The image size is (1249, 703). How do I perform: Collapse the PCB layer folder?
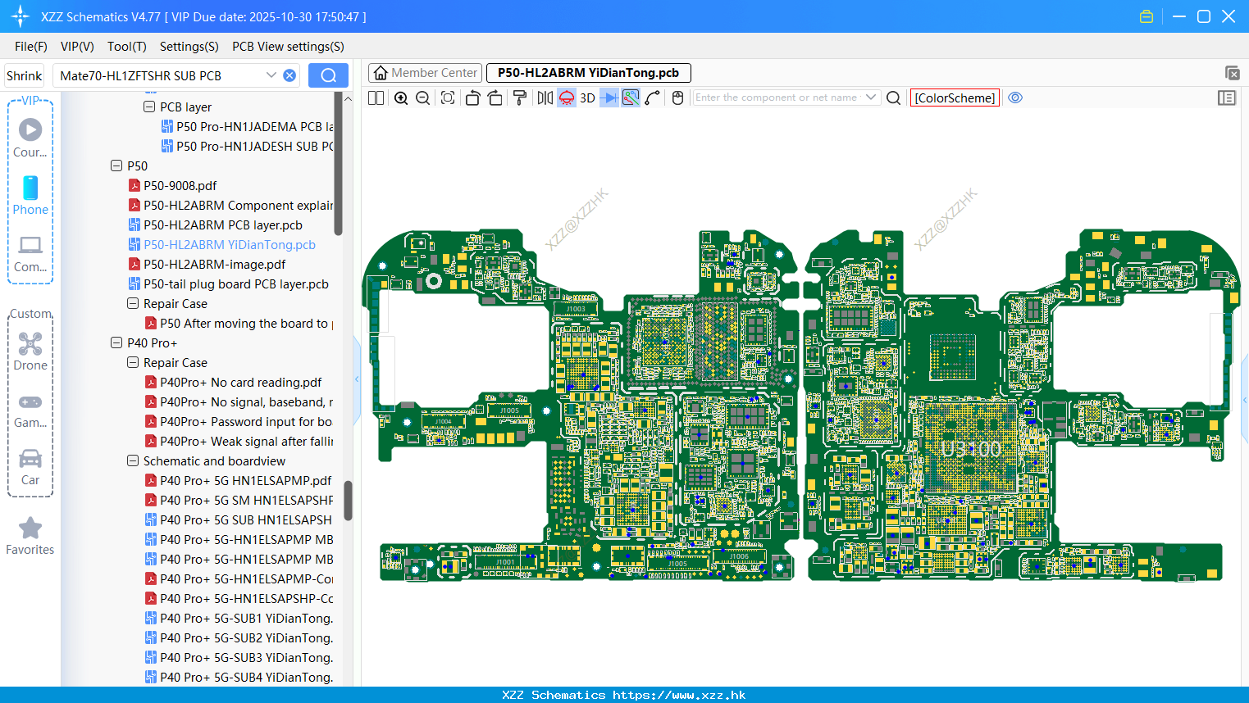coord(149,107)
